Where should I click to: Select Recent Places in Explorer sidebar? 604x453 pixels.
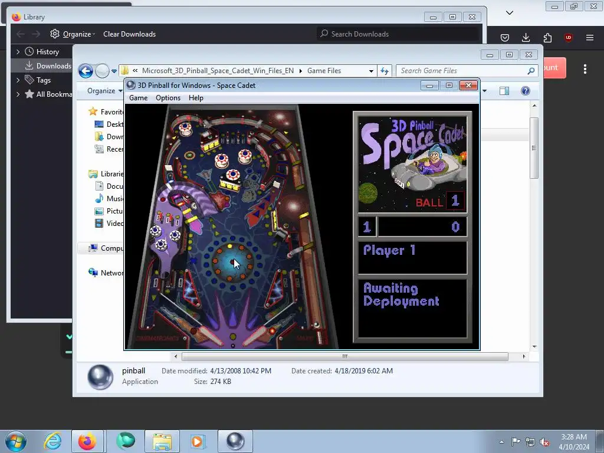click(109, 149)
